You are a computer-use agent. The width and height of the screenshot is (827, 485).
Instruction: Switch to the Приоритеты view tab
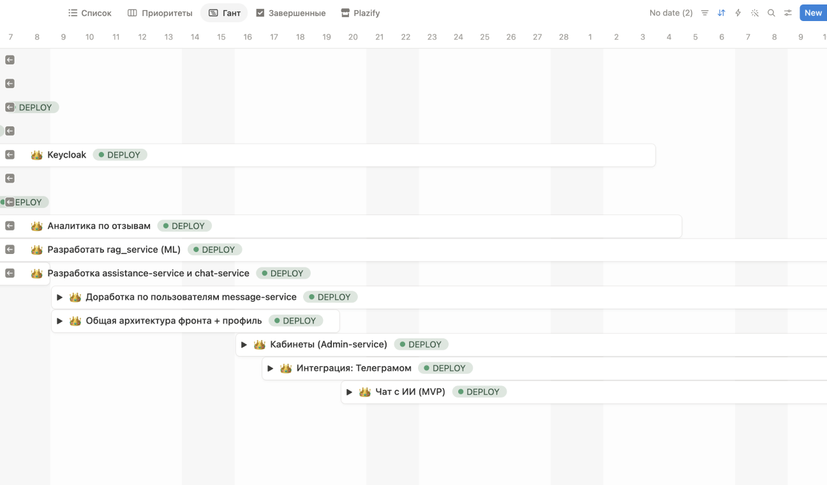coord(160,13)
